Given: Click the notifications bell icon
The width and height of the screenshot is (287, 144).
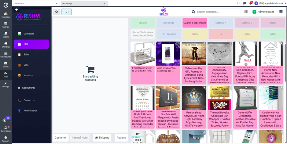Looking at the screenshot, I should coord(251,3).
